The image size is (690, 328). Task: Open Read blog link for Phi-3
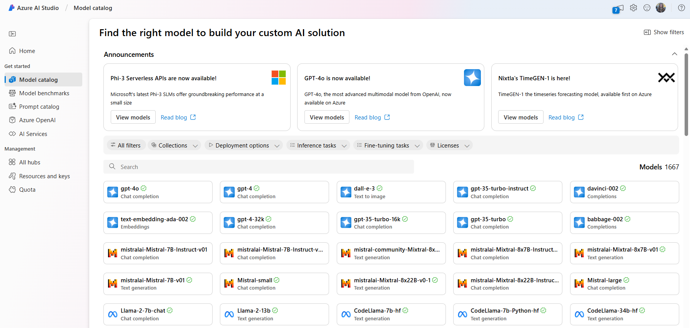tap(178, 117)
